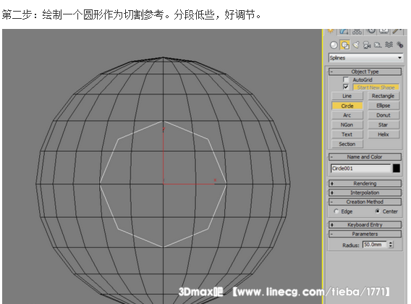Collapse the Object Type rollout

click(365, 72)
